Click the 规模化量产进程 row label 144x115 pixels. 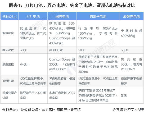pos(10,95)
